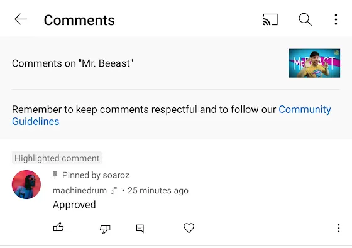Viewport: 352px width, 248px height.
Task: Tap the Comments header title
Action: coord(79,20)
